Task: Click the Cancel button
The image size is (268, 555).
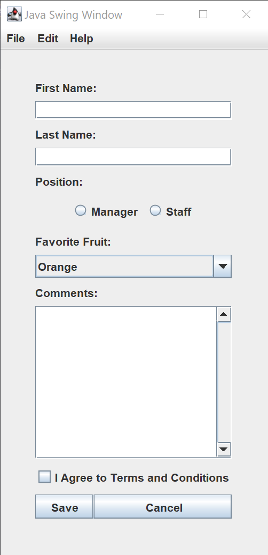Action: [163, 506]
